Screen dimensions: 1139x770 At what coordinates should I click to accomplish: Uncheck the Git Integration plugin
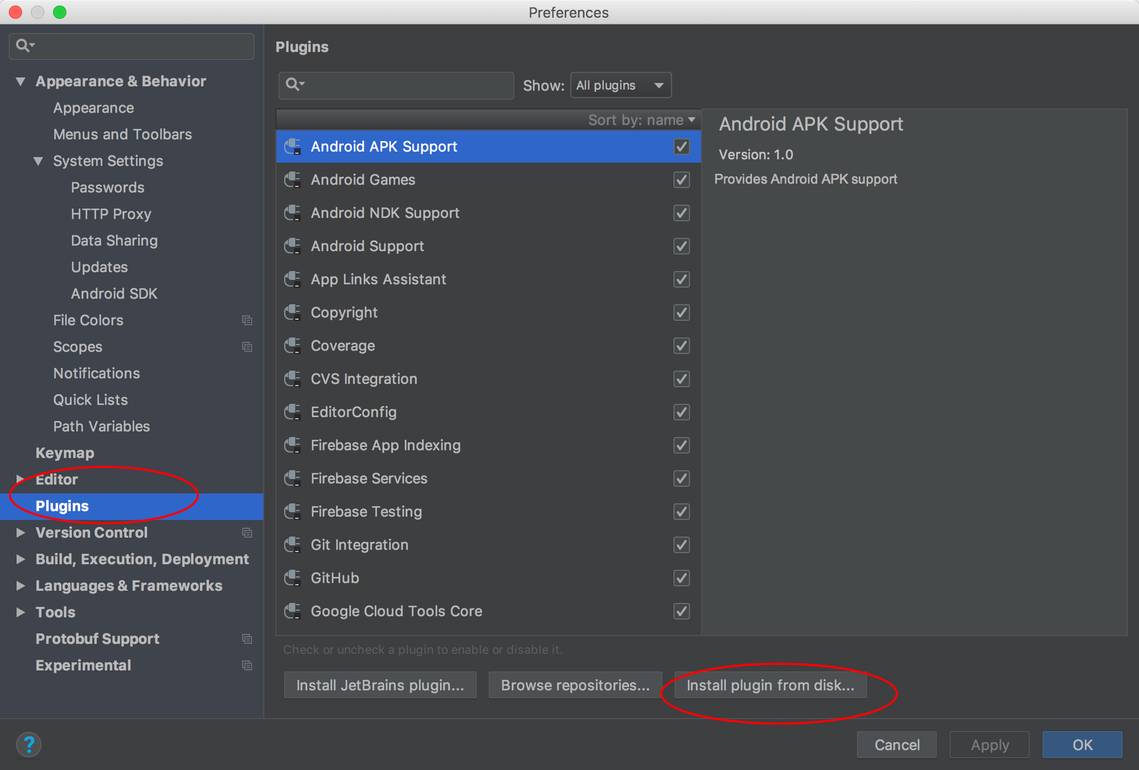point(682,545)
